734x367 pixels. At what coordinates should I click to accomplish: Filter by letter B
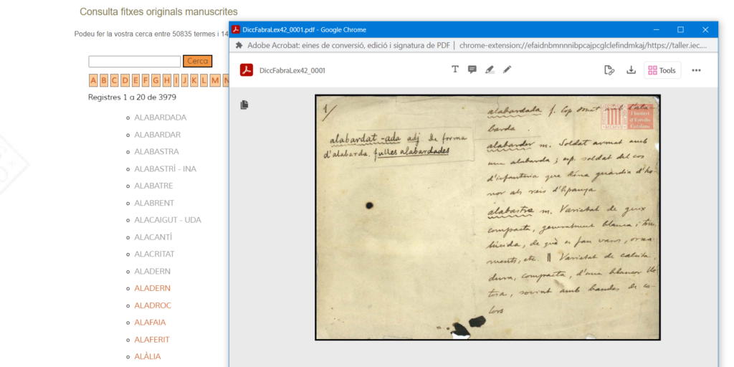point(103,80)
